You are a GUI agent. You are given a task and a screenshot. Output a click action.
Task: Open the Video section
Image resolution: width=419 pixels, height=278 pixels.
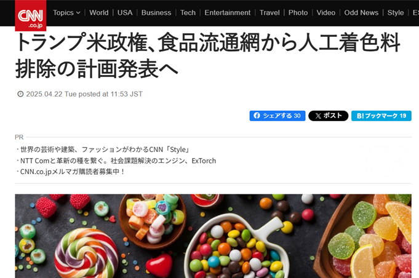point(325,12)
